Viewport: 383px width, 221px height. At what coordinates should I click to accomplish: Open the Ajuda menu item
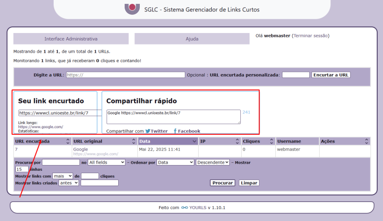point(191,39)
